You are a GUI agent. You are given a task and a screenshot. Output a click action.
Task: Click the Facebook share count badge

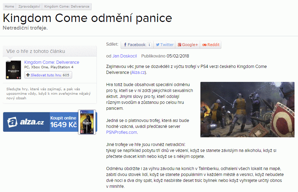point(149,45)
